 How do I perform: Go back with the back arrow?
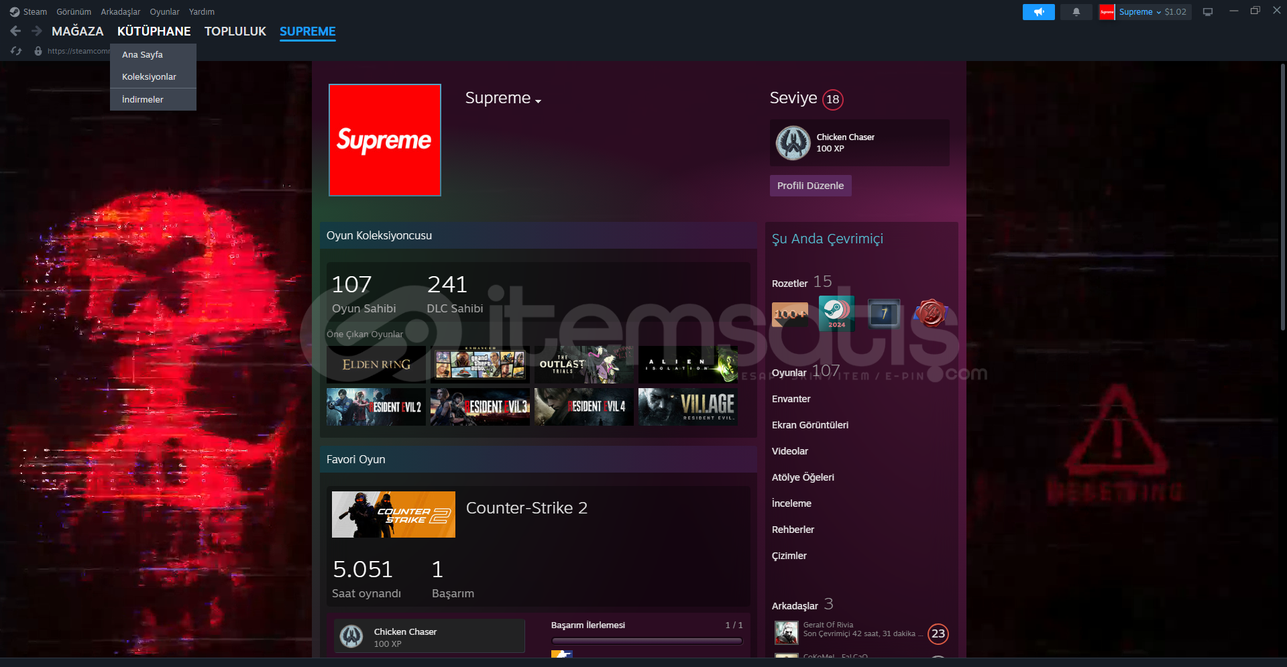(x=15, y=31)
